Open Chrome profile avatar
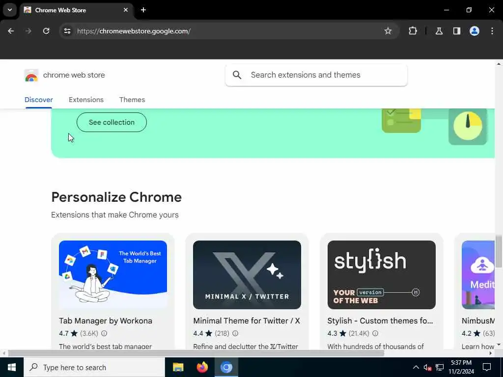 (475, 31)
